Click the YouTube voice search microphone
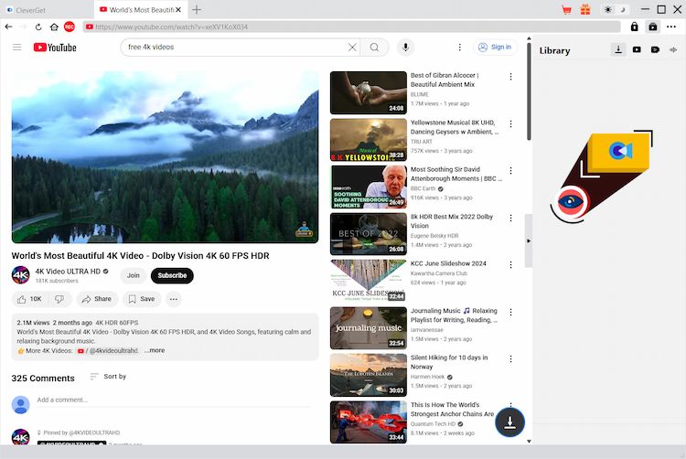This screenshot has width=686, height=459. point(405,48)
